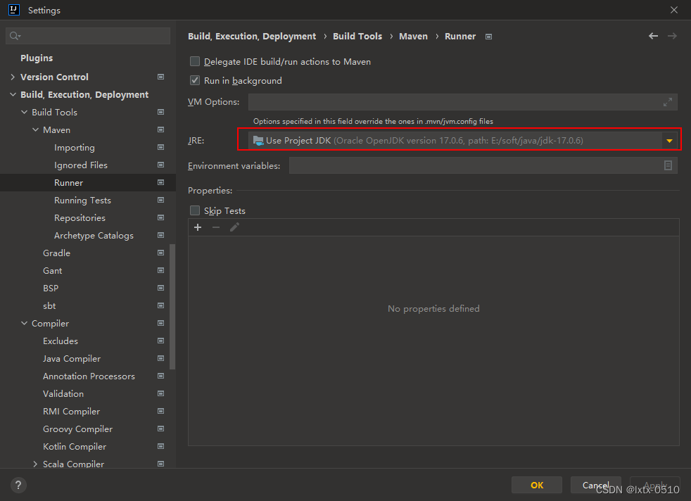Click the IntelliJ IDEA logo in title bar
This screenshot has width=691, height=501.
[x=14, y=10]
